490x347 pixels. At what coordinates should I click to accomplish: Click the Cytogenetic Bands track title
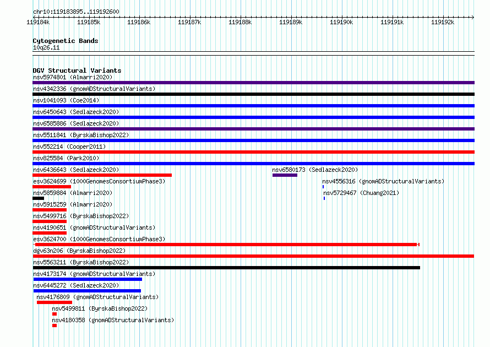[66, 41]
